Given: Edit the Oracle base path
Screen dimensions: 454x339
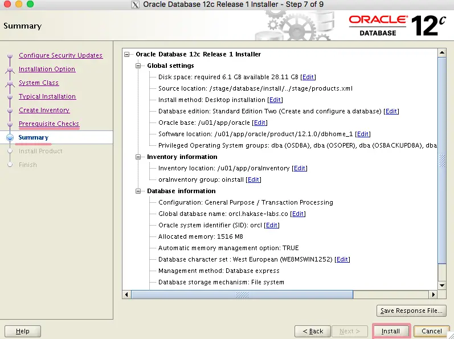Looking at the screenshot, I should (259, 122).
